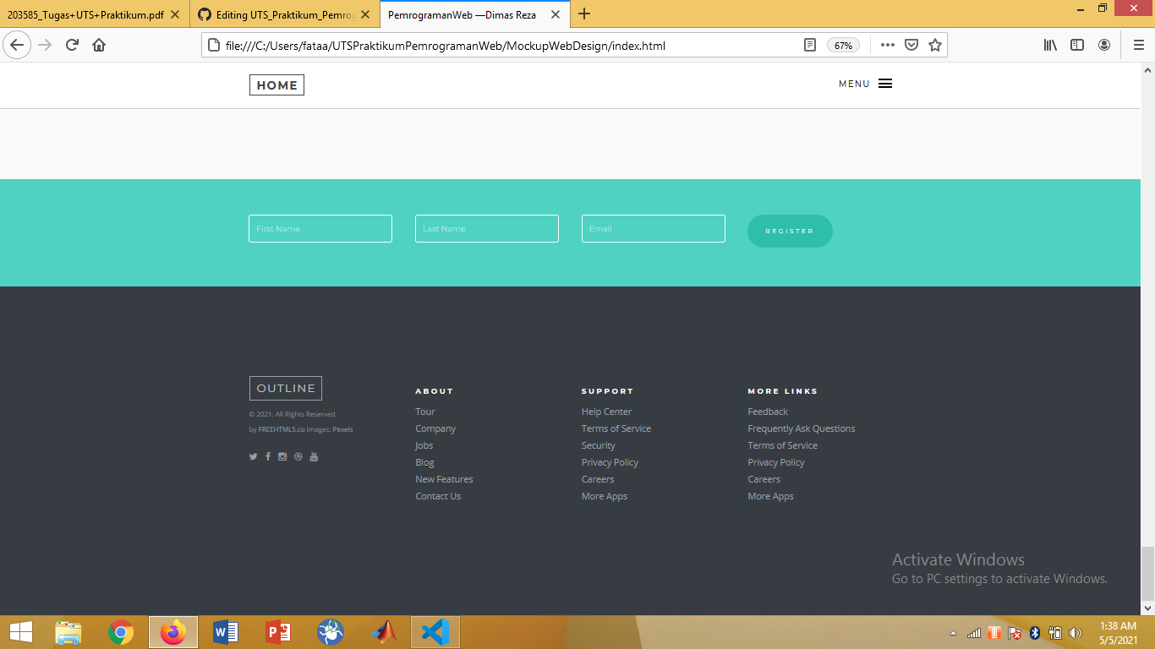
Task: Click the HOME button on the page
Action: pyautogui.click(x=276, y=85)
